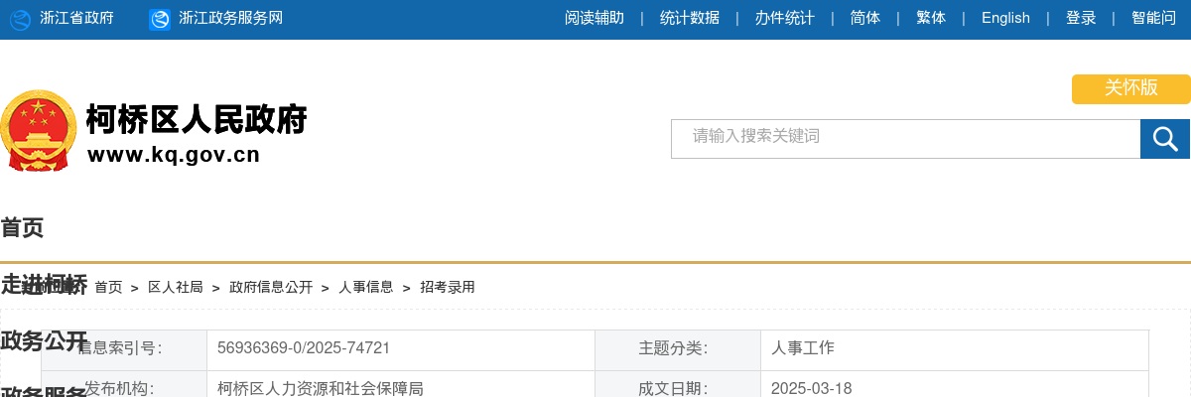Click the Zhejiang government logo icon
This screenshot has height=397, width=1191.
coord(20,19)
